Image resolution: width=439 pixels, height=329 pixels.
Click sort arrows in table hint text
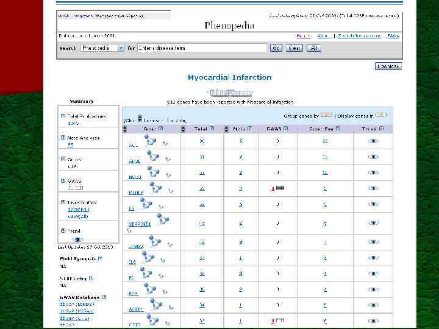140,118
